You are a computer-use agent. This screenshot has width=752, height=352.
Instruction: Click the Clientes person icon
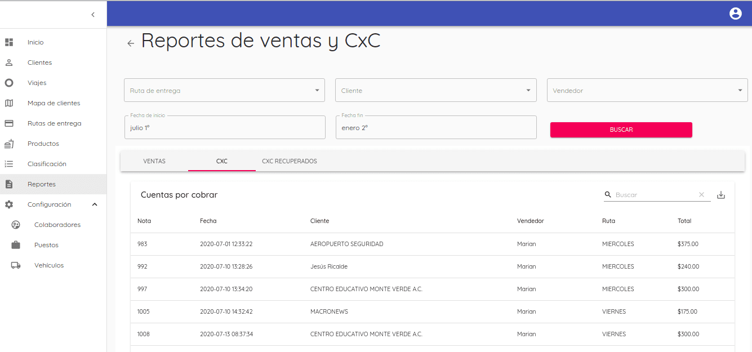(x=9, y=63)
